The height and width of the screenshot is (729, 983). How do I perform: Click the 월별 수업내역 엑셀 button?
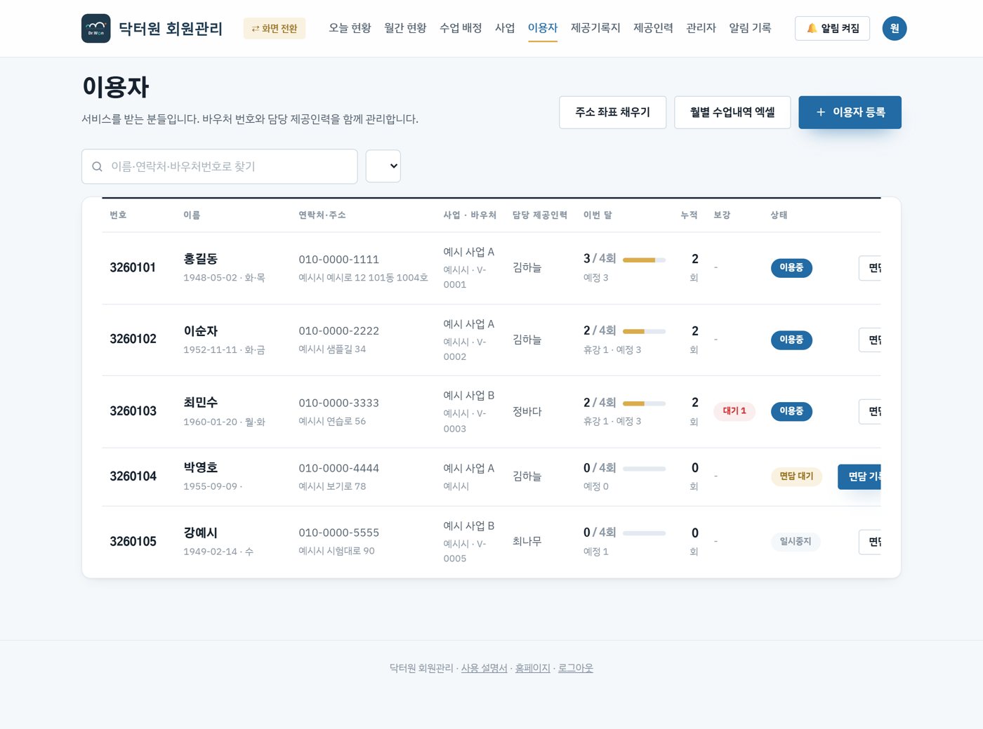tap(732, 112)
